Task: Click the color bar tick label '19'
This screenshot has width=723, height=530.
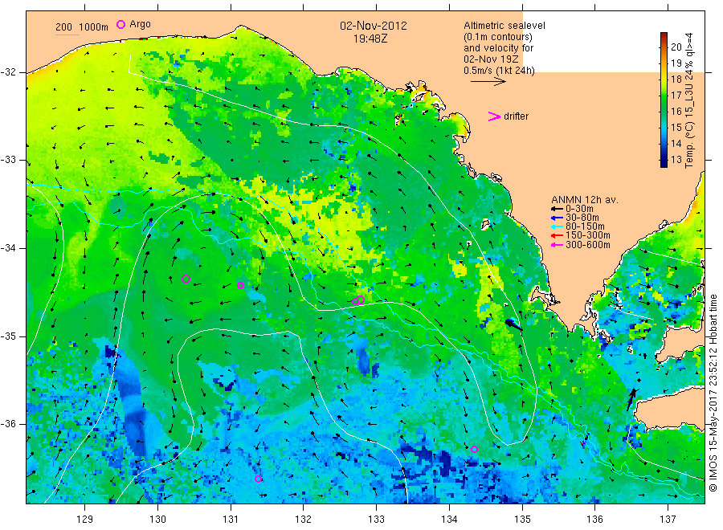Action: tap(676, 63)
